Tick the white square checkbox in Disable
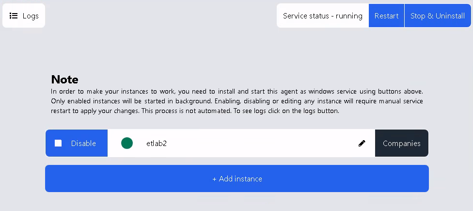The width and height of the screenshot is (473, 211). [58, 143]
